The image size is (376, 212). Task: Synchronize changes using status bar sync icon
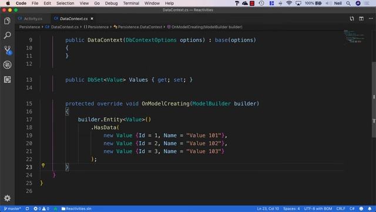pyautogui.click(x=28, y=208)
